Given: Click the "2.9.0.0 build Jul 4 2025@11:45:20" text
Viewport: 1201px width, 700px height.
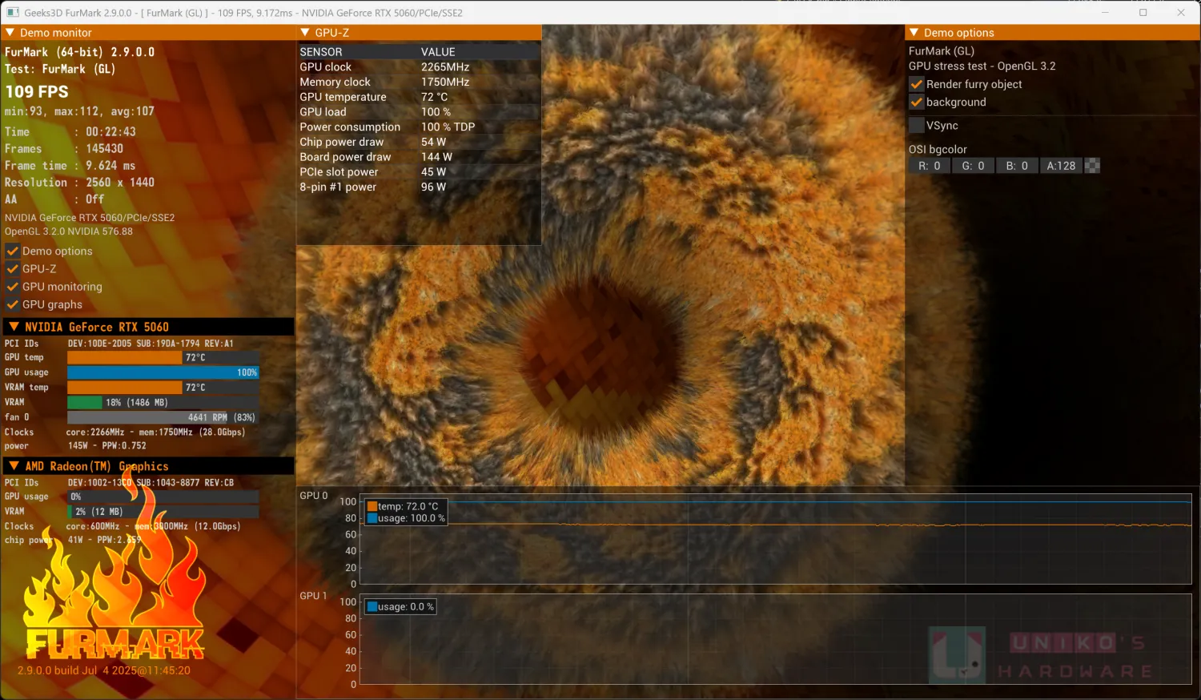Looking at the screenshot, I should pos(104,670).
